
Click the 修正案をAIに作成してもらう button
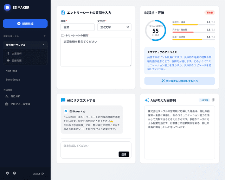(179, 81)
